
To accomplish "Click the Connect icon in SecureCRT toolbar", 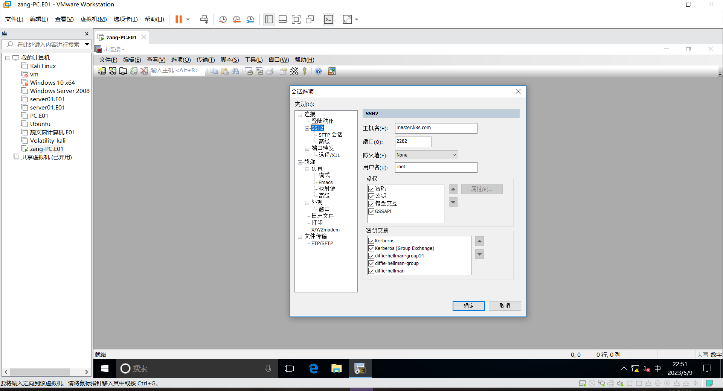I will pos(102,71).
